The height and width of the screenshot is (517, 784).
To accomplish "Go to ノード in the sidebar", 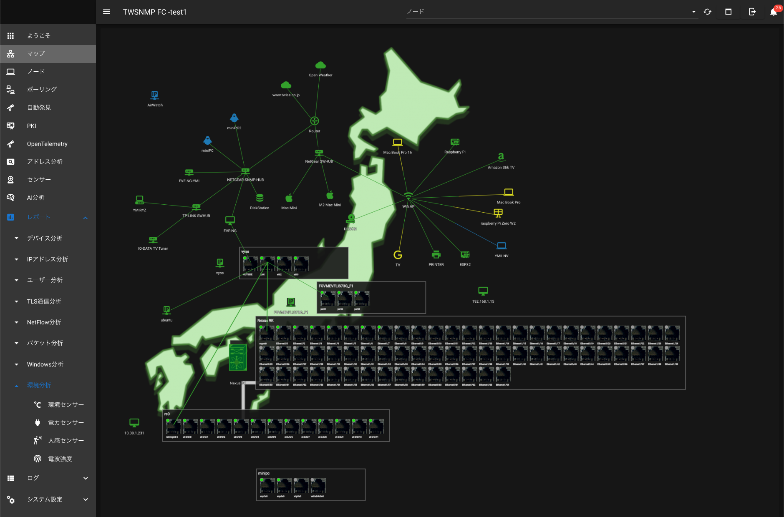I will click(48, 72).
